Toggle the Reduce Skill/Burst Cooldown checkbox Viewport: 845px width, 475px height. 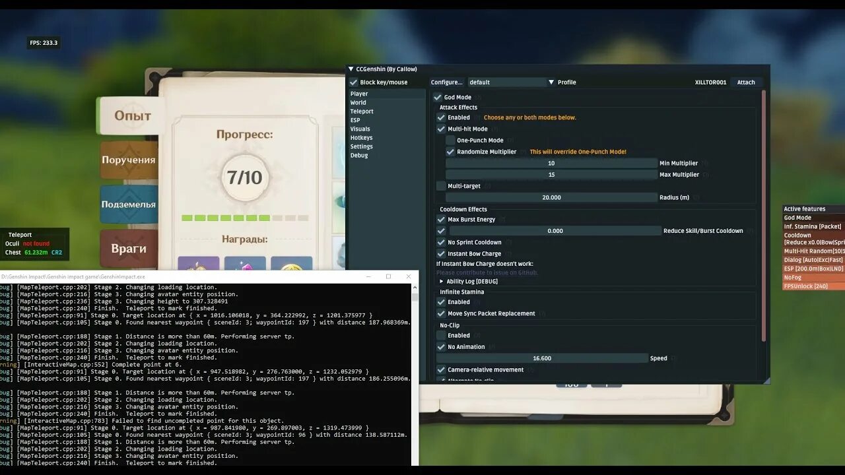click(x=441, y=231)
